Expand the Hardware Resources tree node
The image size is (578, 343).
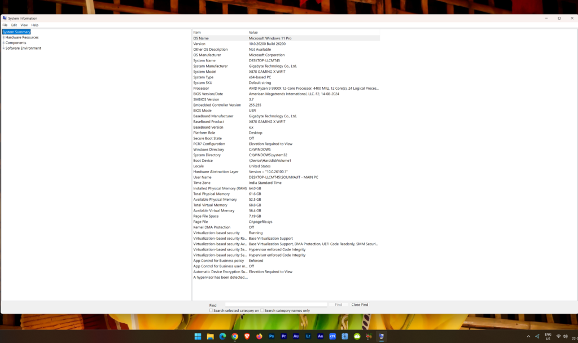[x=4, y=37]
